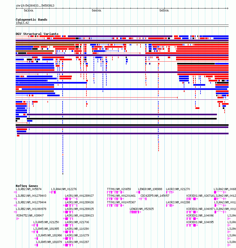Image resolution: width=236 pixels, height=248 pixels.
Task: Open transcript LAIR1|NR_110279
Action: point(77,236)
